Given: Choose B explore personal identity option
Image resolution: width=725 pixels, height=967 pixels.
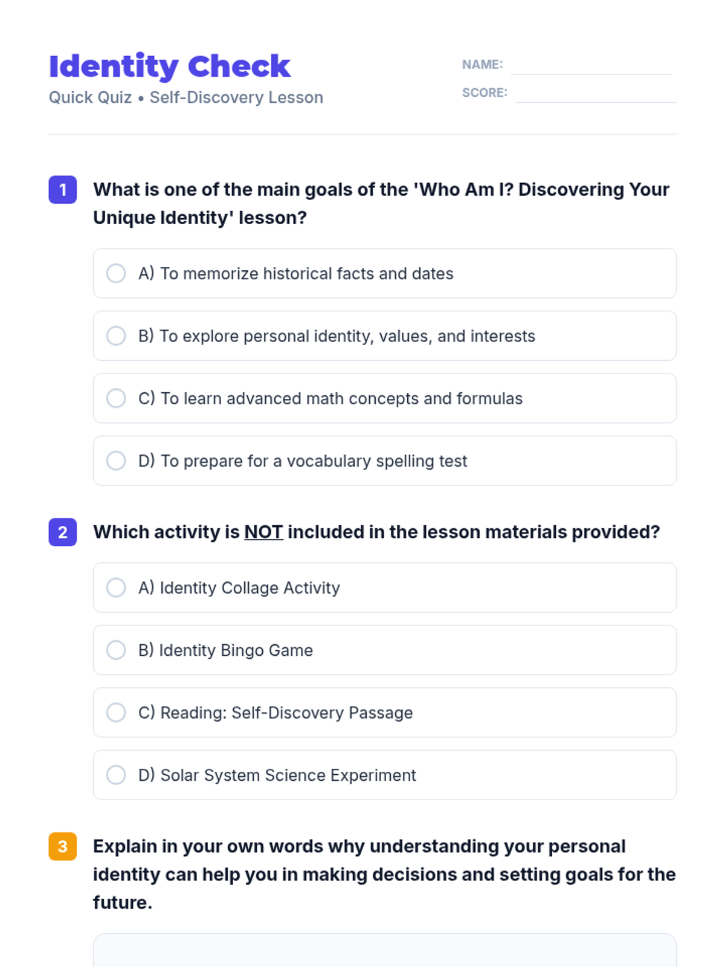Looking at the screenshot, I should [x=116, y=336].
